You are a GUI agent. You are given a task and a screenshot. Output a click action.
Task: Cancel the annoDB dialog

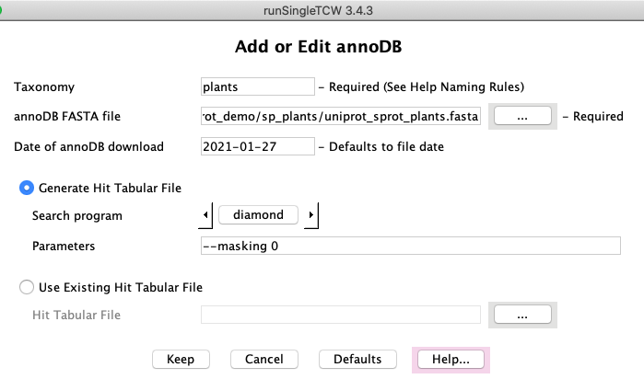(263, 359)
